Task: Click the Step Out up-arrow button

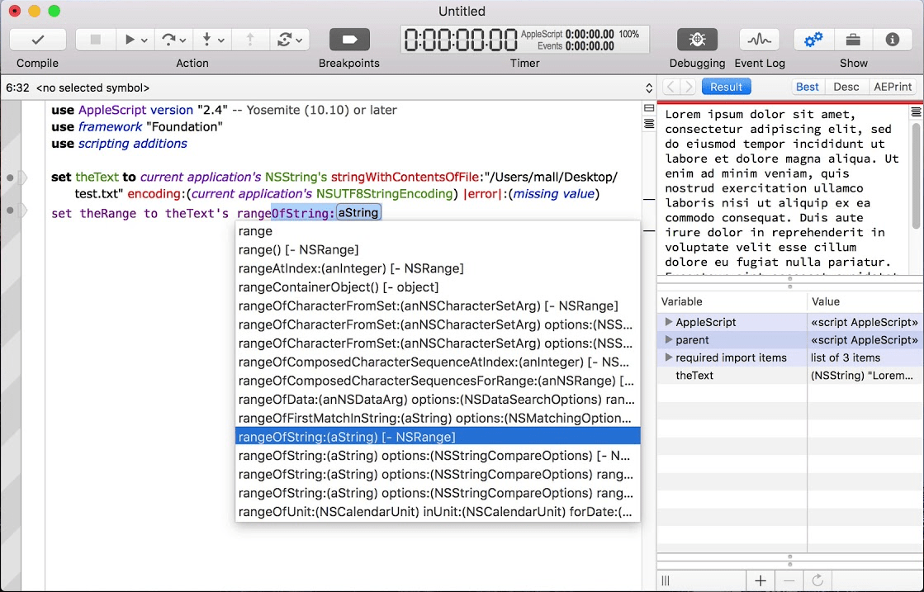Action: point(250,40)
